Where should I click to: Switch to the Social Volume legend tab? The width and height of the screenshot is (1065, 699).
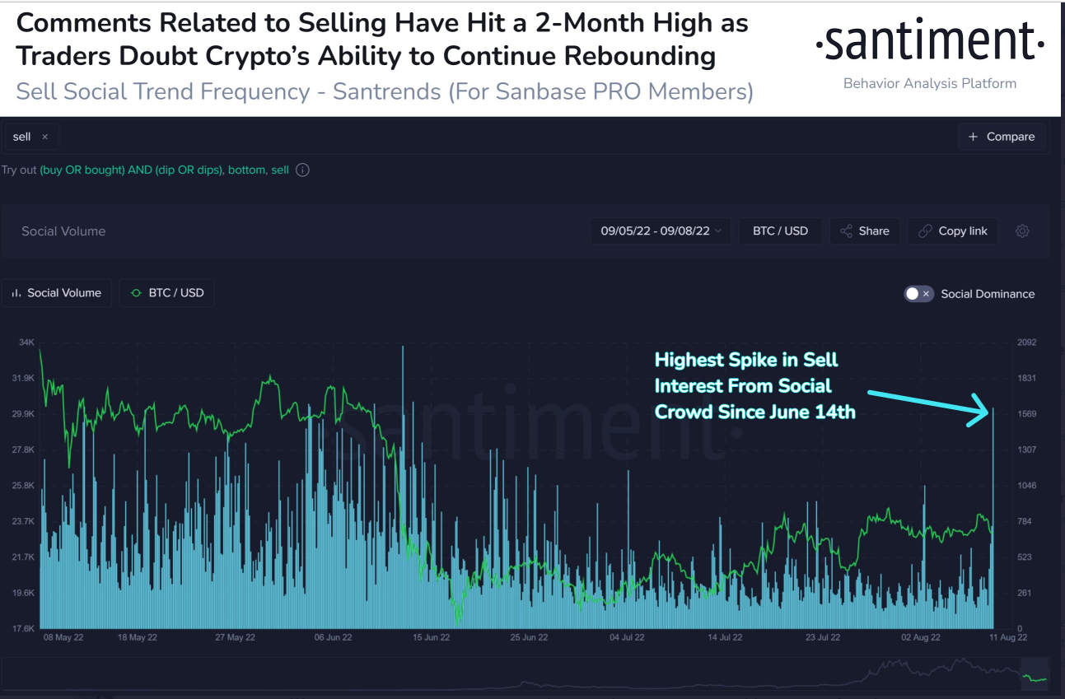pos(56,292)
